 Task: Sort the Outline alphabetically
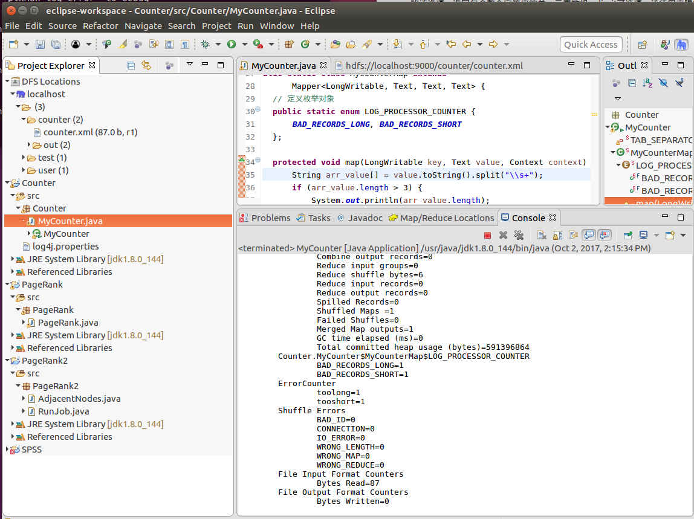click(x=647, y=83)
